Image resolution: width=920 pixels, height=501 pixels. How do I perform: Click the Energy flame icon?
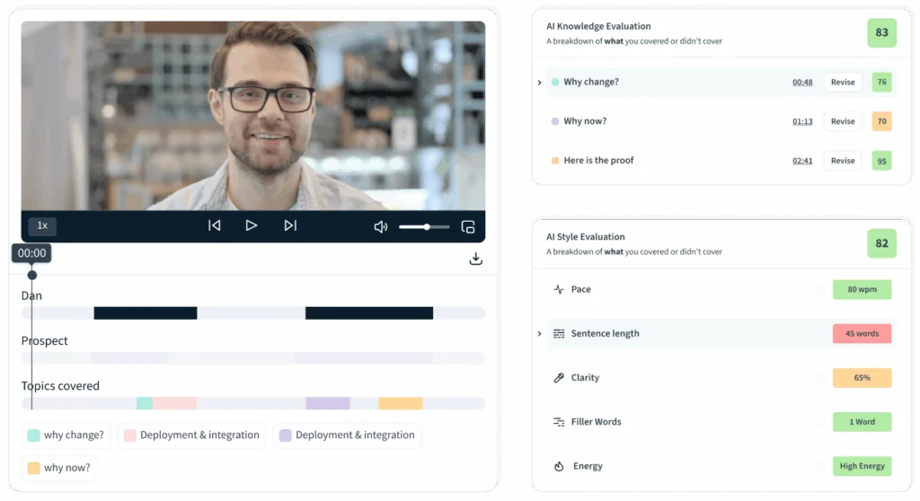tap(559, 466)
